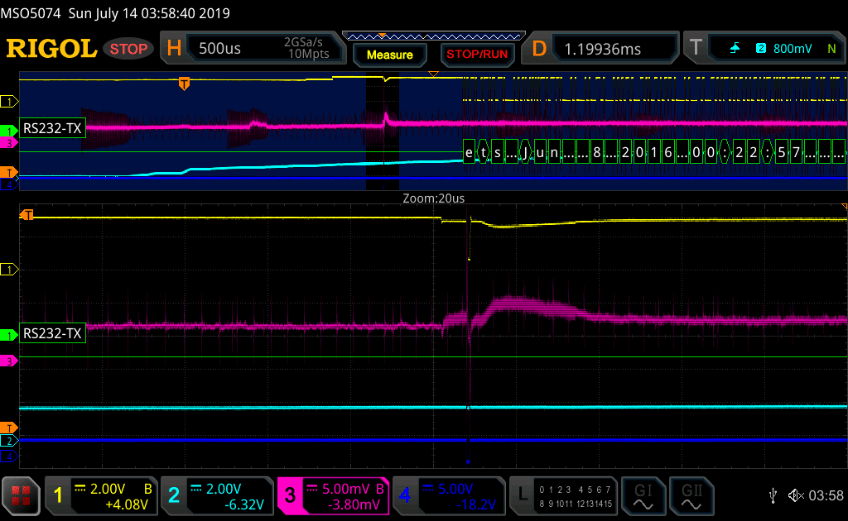Toggle channel 2 with the cyan 2.00V label

tap(215, 495)
